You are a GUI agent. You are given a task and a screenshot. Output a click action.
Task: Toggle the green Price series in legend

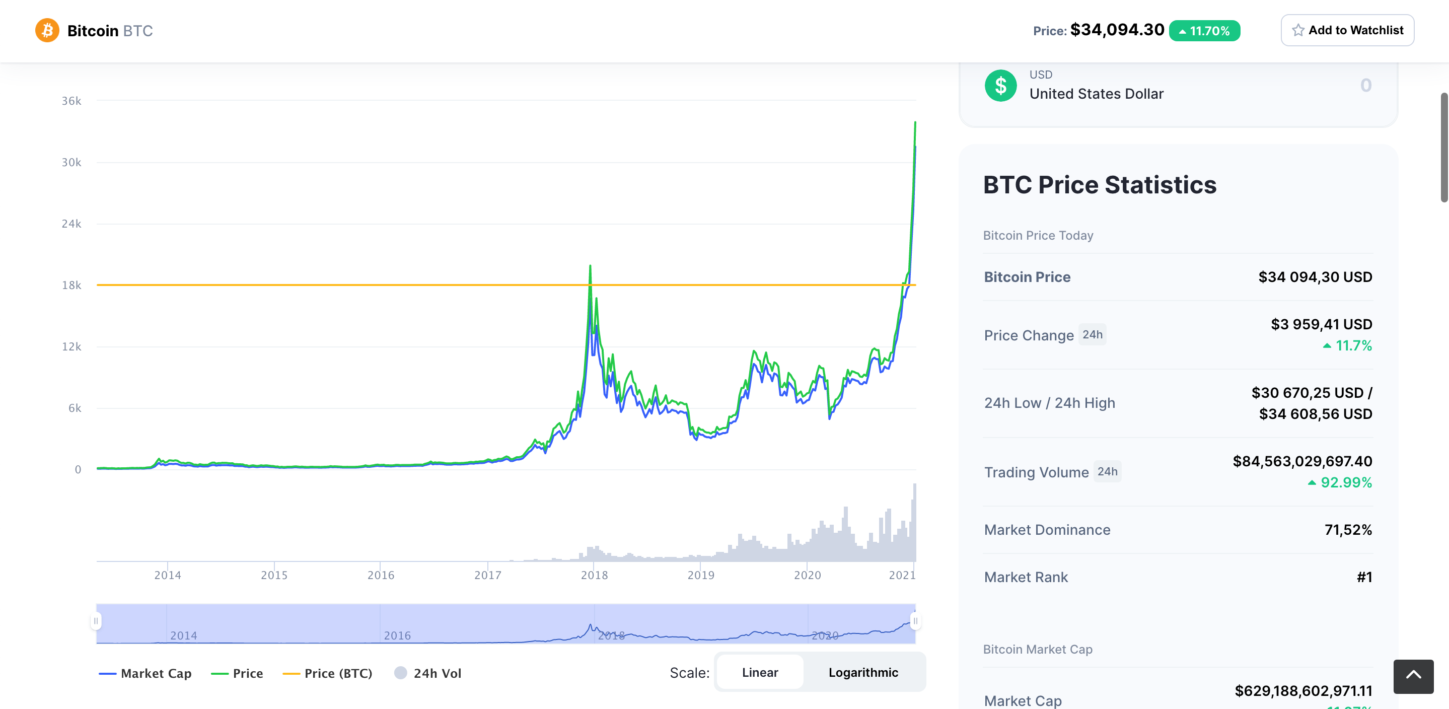pyautogui.click(x=237, y=673)
